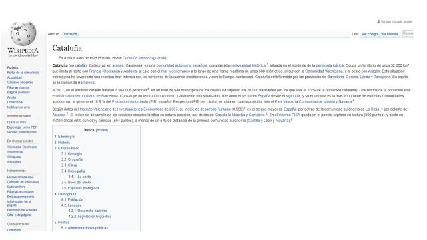
Task: Go to 3.4 Hidrografía in index
Action: 76,171
